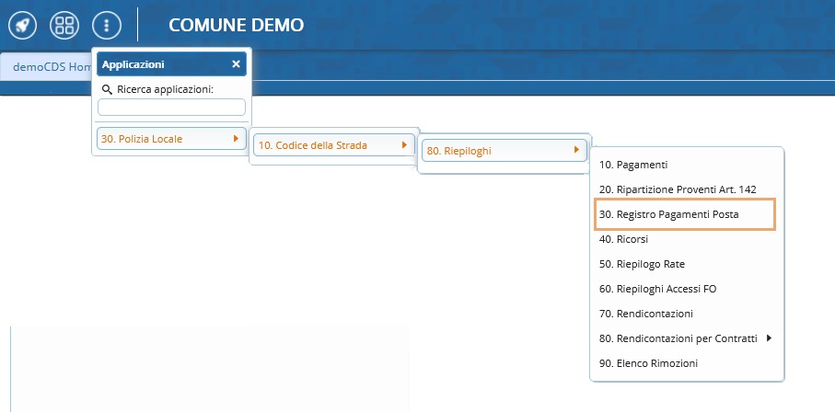
Task: Focus the Ricerca applicazioni search field
Action: coord(171,107)
